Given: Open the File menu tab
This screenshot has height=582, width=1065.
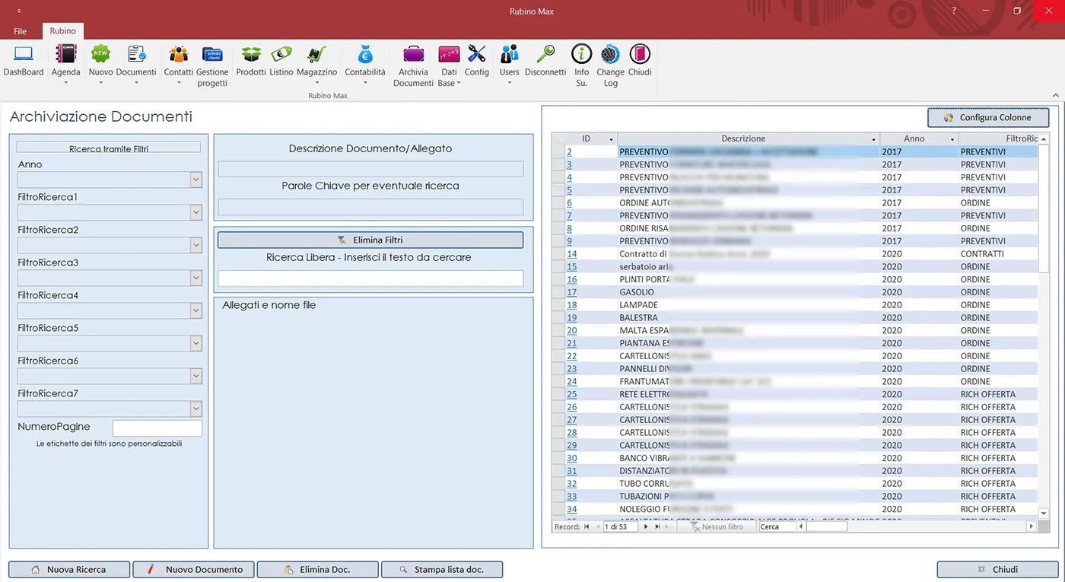Looking at the screenshot, I should click(20, 31).
